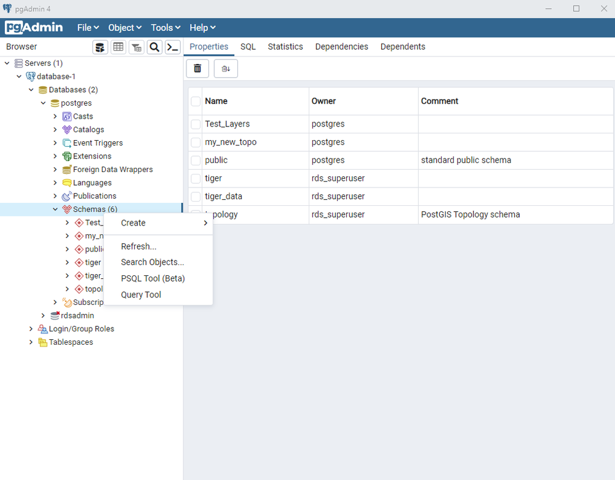
Task: Click the Filtered Rows toolbar icon
Action: point(137,47)
